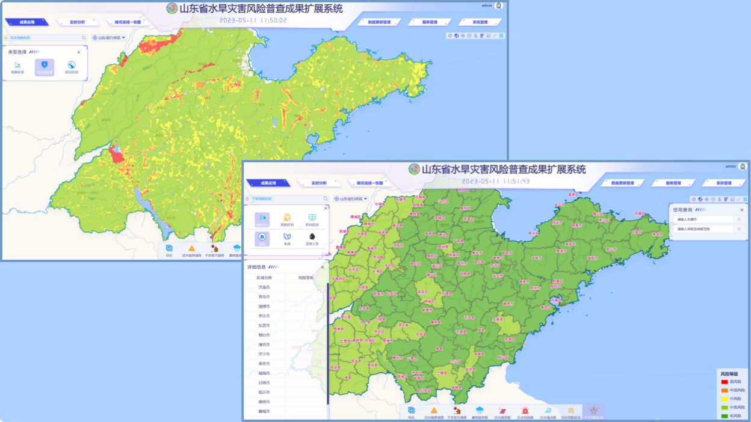Select the 因旱人饮 water drop icon
The image size is (751, 422).
312,237
